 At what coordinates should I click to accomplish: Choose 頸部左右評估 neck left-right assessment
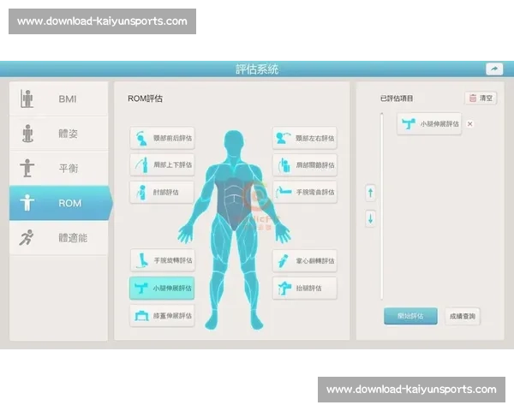[x=305, y=138]
